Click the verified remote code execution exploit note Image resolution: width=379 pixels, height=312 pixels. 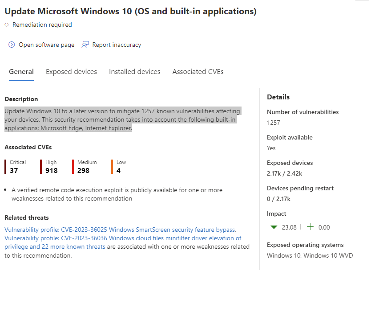click(x=117, y=194)
